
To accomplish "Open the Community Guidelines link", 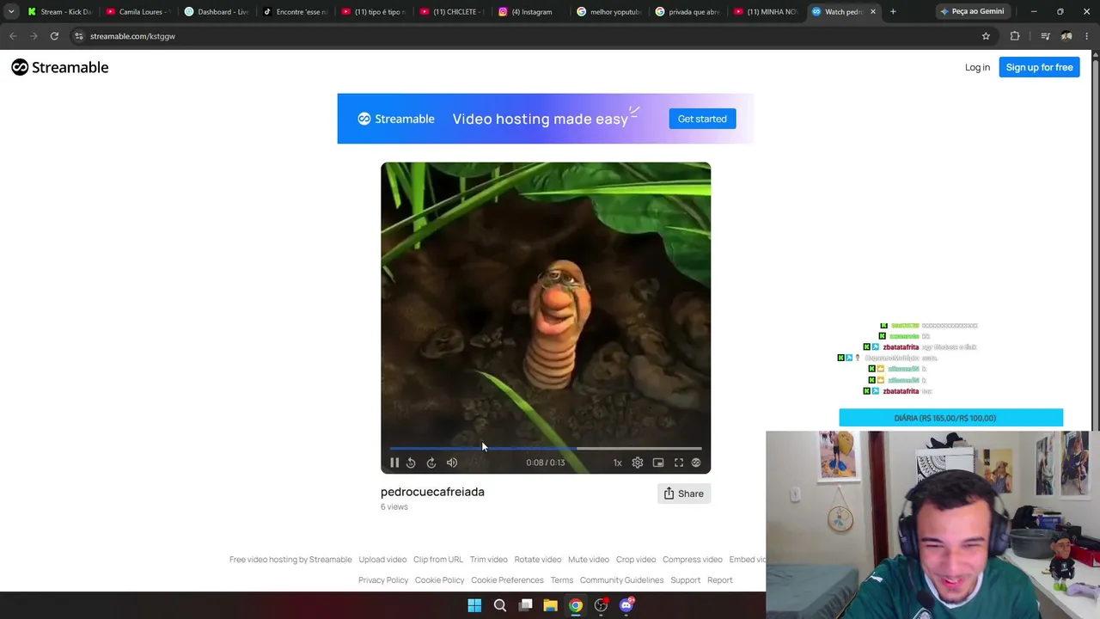I will [621, 580].
